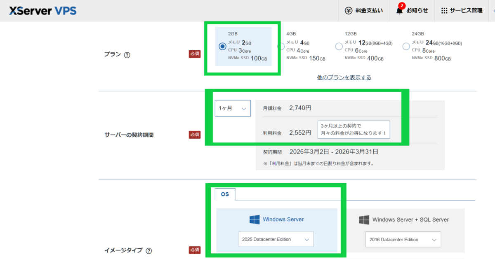Click the XServer VPS logo

(x=42, y=11)
